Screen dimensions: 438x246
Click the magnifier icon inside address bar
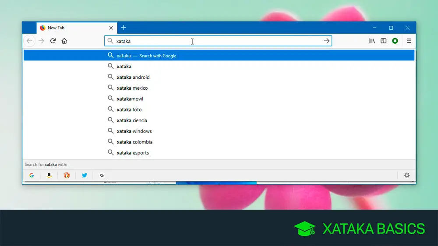tap(110, 41)
